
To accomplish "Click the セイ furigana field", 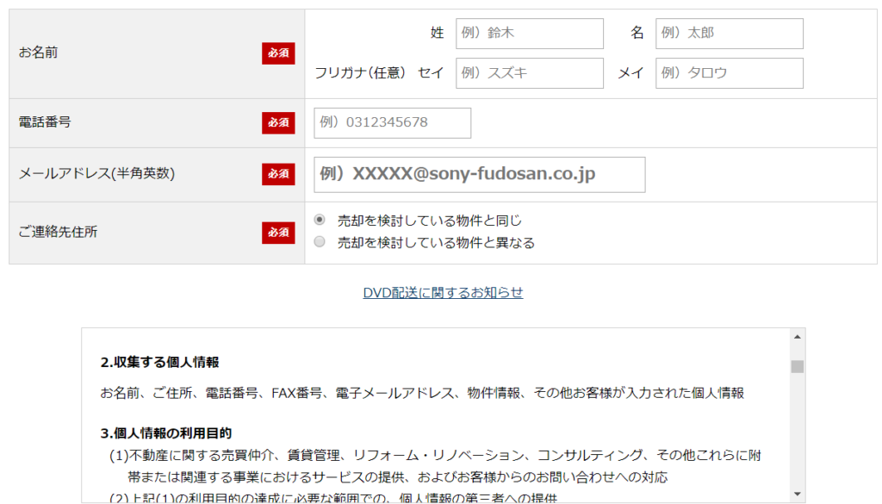I will 529,73.
